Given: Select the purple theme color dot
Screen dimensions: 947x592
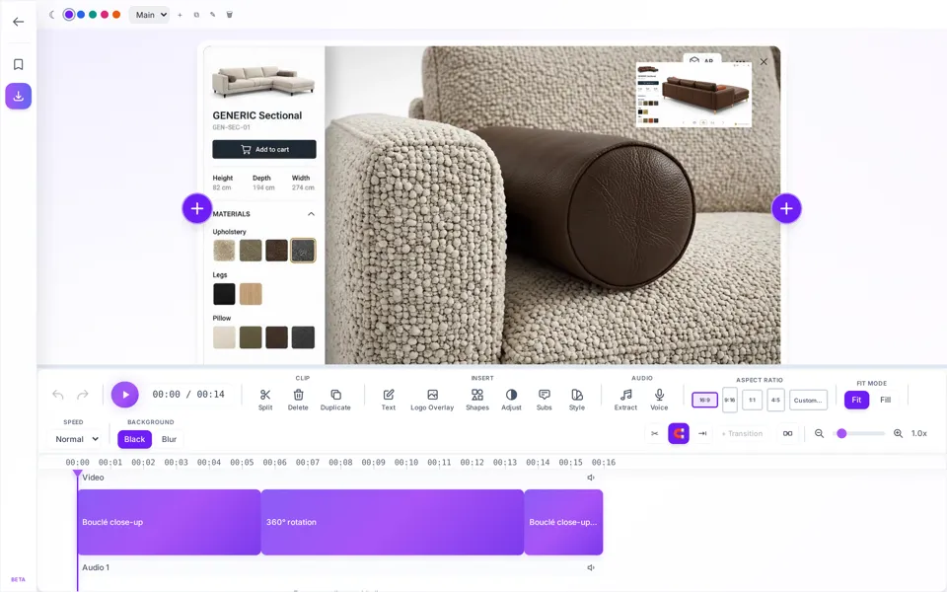Looking at the screenshot, I should tap(69, 15).
